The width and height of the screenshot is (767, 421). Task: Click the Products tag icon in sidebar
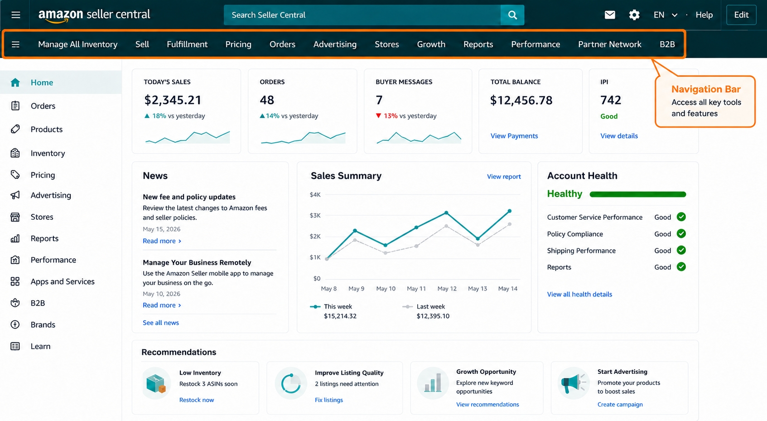pos(15,129)
